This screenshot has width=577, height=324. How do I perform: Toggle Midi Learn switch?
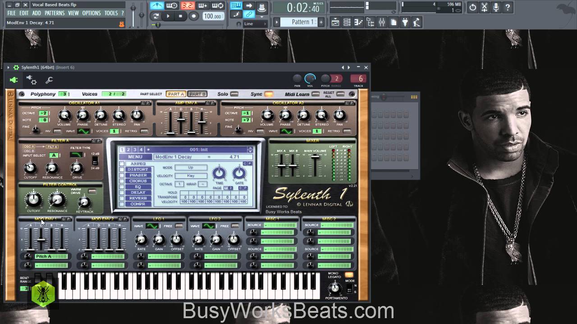tap(316, 94)
